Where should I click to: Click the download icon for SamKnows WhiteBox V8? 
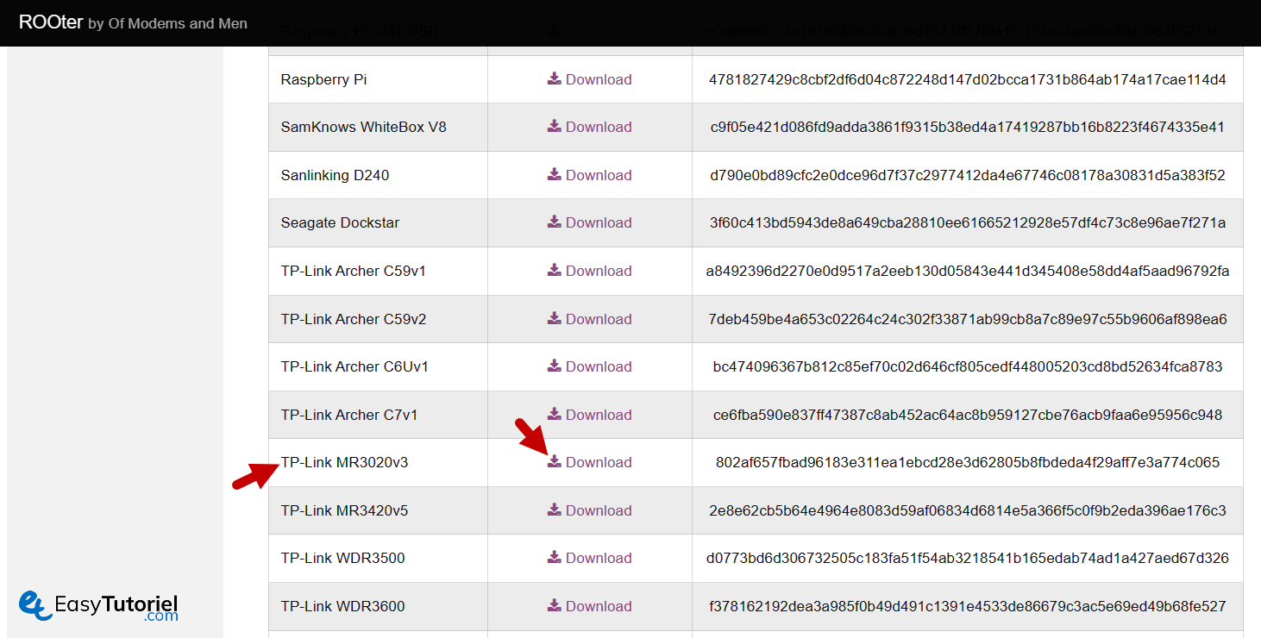555,127
